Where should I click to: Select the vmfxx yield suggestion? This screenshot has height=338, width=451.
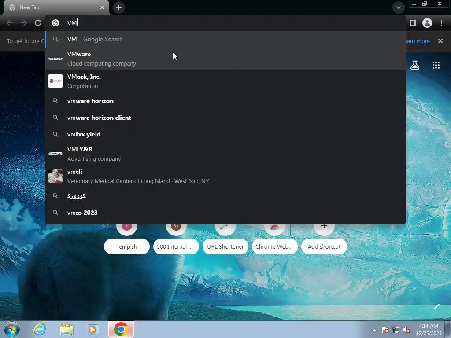pos(225,134)
